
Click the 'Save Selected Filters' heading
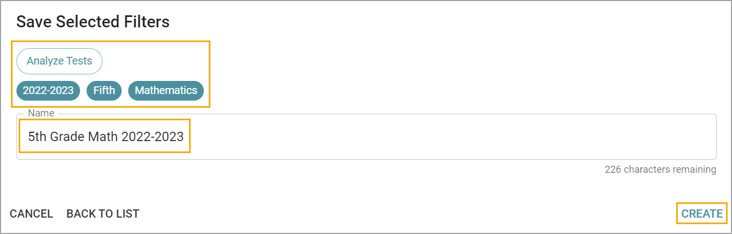click(93, 22)
